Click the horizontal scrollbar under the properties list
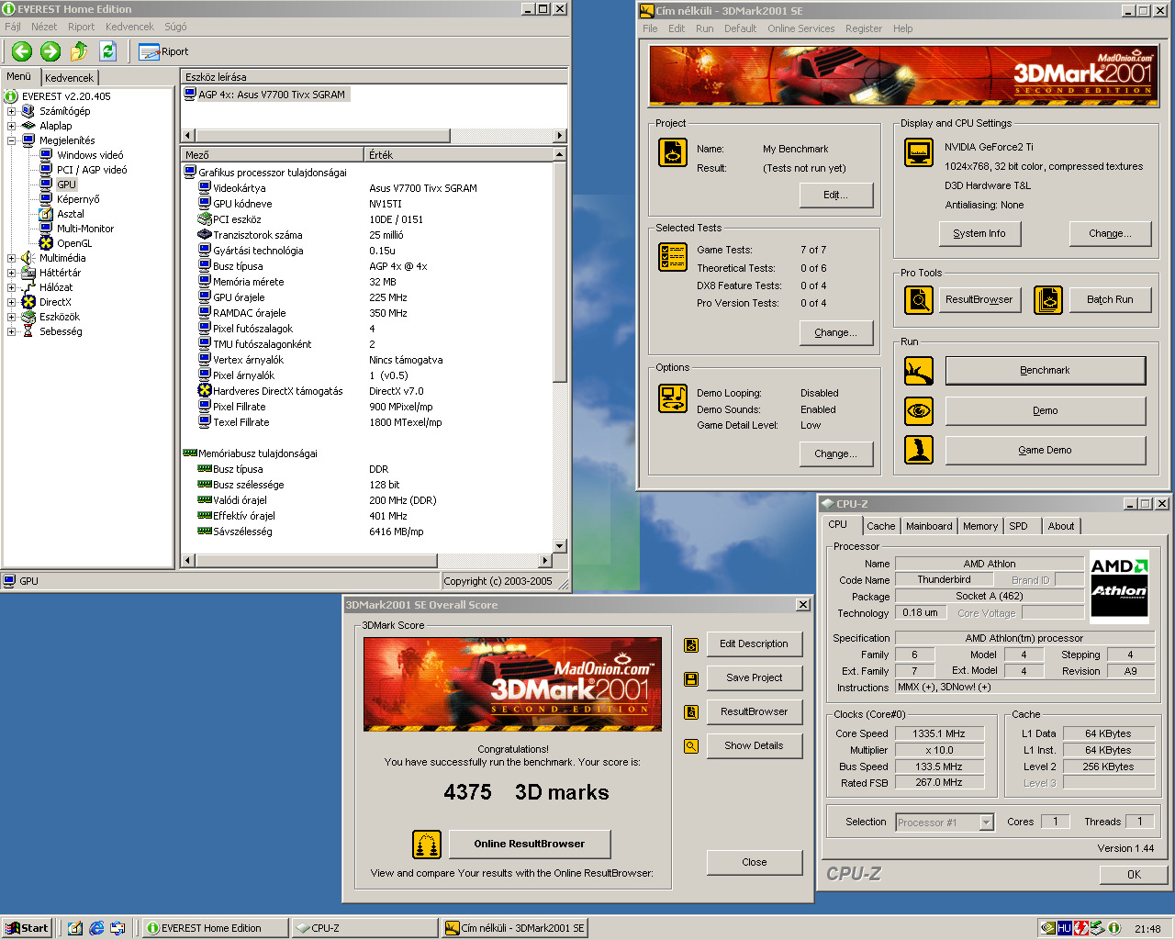Screen dimensions: 1175x940 pyautogui.click(x=367, y=560)
